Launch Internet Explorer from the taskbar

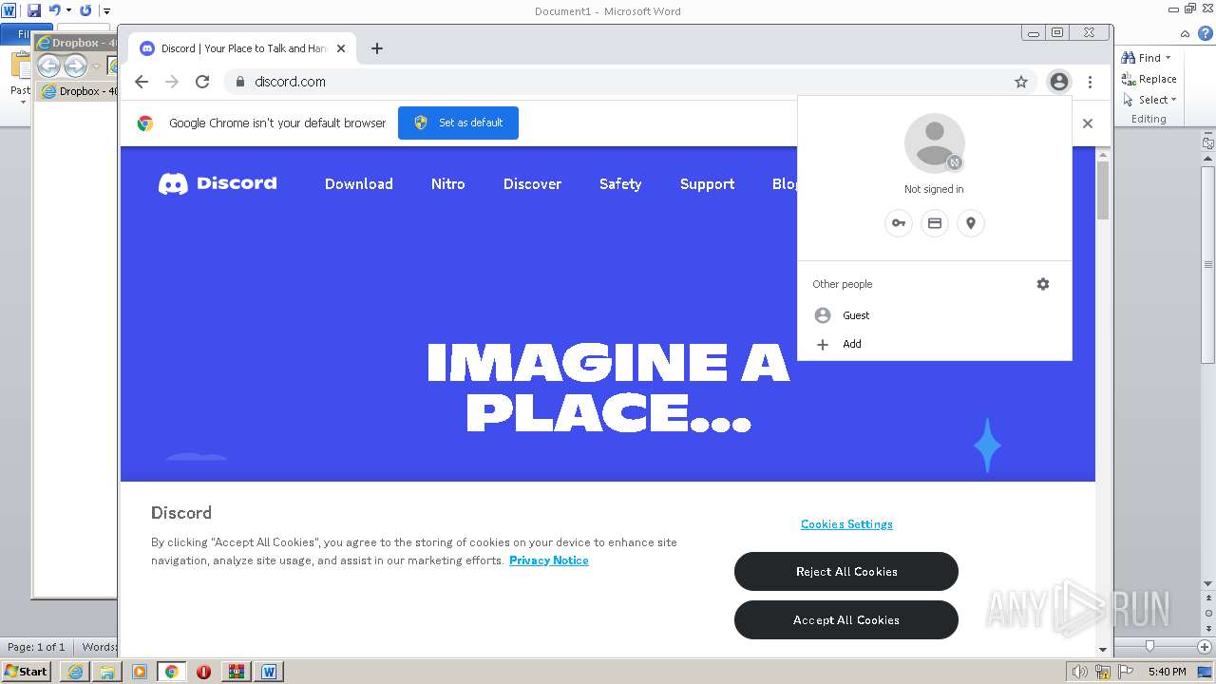point(75,672)
